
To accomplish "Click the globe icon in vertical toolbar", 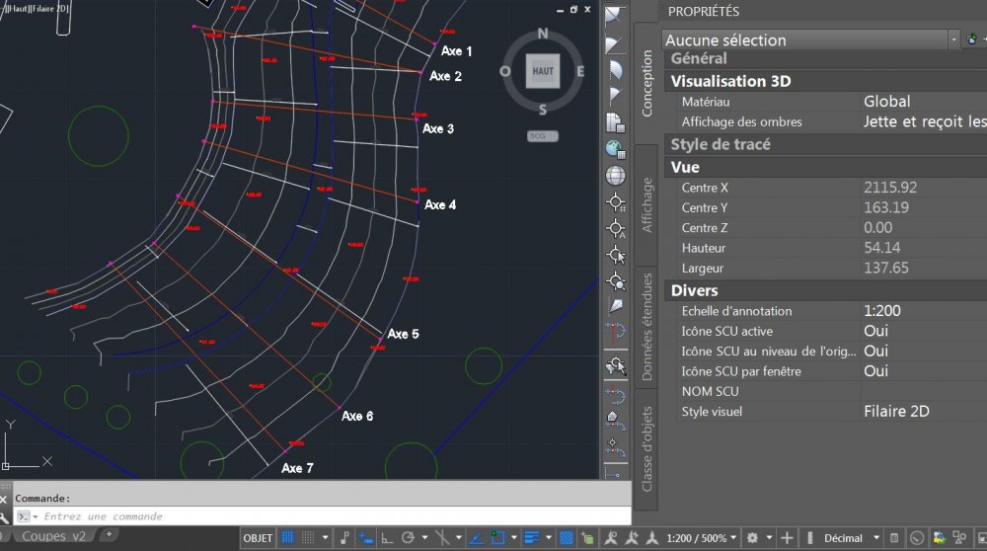I will [615, 176].
